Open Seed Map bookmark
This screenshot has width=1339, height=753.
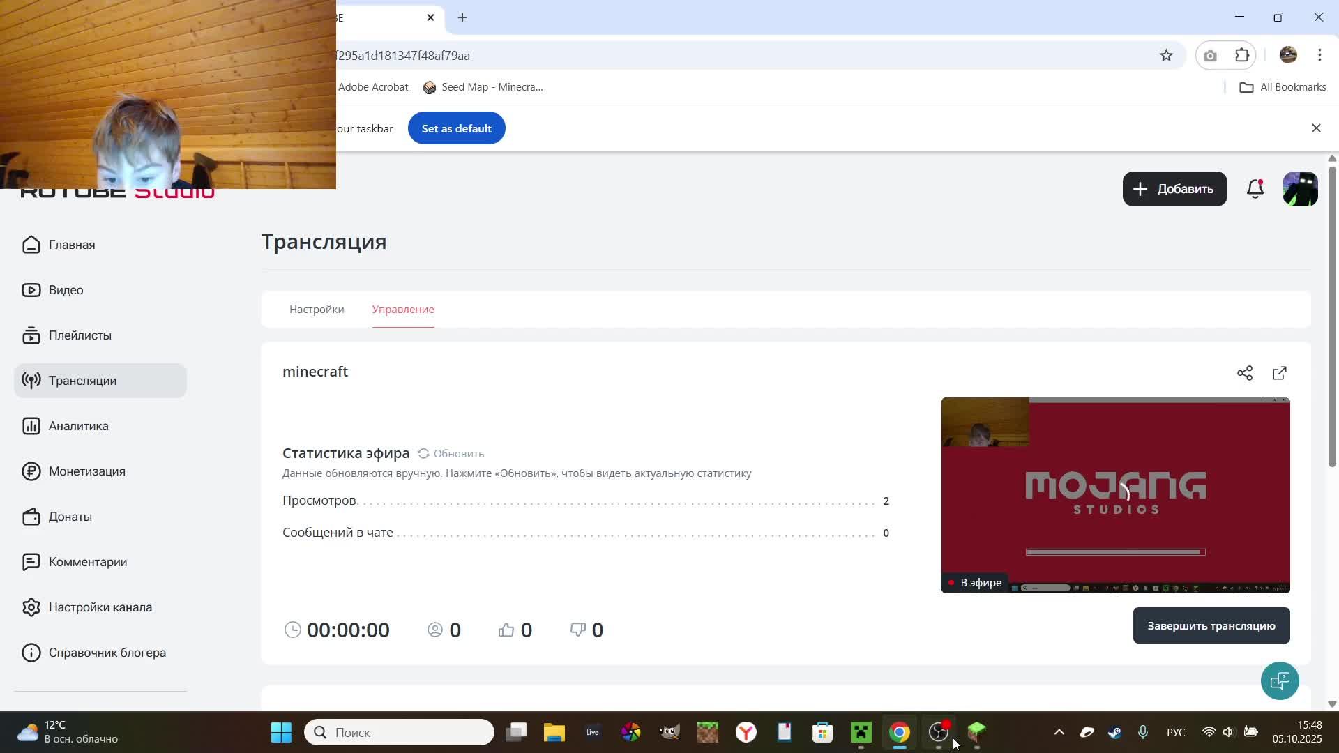tap(483, 87)
